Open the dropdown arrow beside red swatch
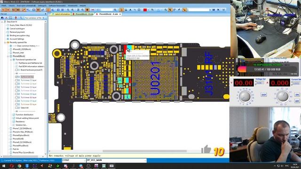This screenshot has height=169, width=301. point(148,10)
